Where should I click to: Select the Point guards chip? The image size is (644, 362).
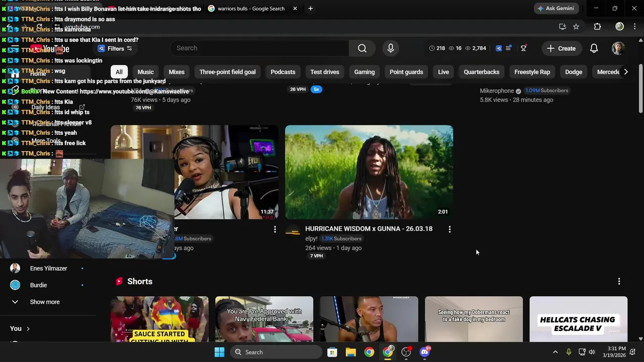(x=406, y=72)
